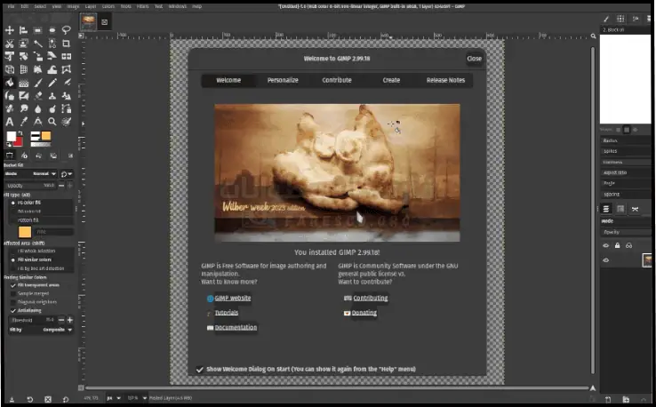Screen dimensions: 656x407
Task: Open the Documentation link
Action: pyautogui.click(x=236, y=328)
